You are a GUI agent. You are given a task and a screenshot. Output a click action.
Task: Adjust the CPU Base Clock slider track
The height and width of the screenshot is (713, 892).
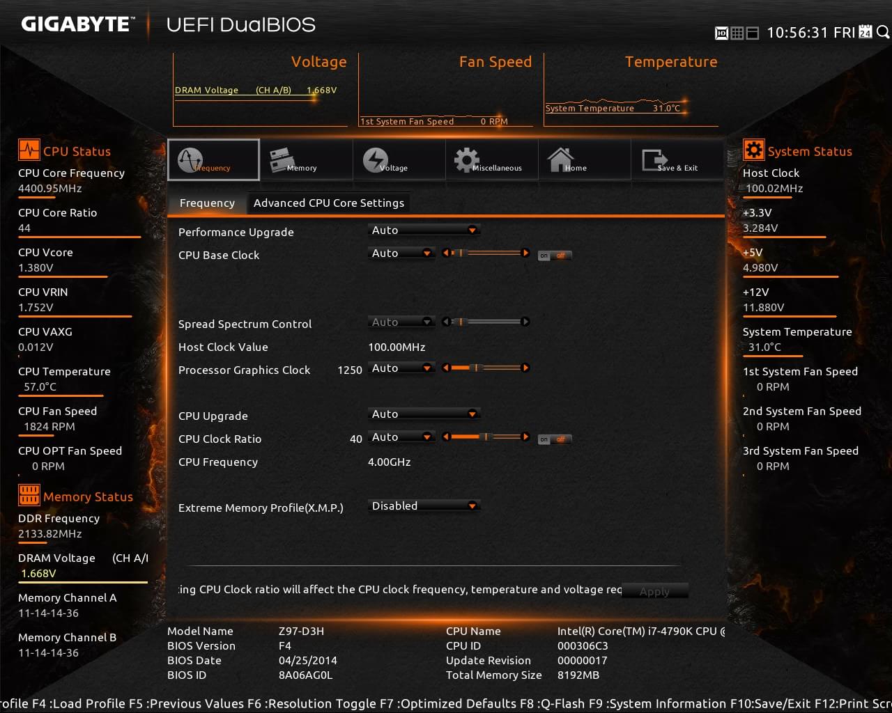pos(486,253)
